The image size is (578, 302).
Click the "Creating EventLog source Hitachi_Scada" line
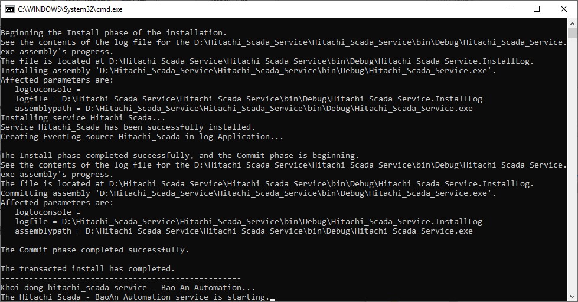(142, 137)
